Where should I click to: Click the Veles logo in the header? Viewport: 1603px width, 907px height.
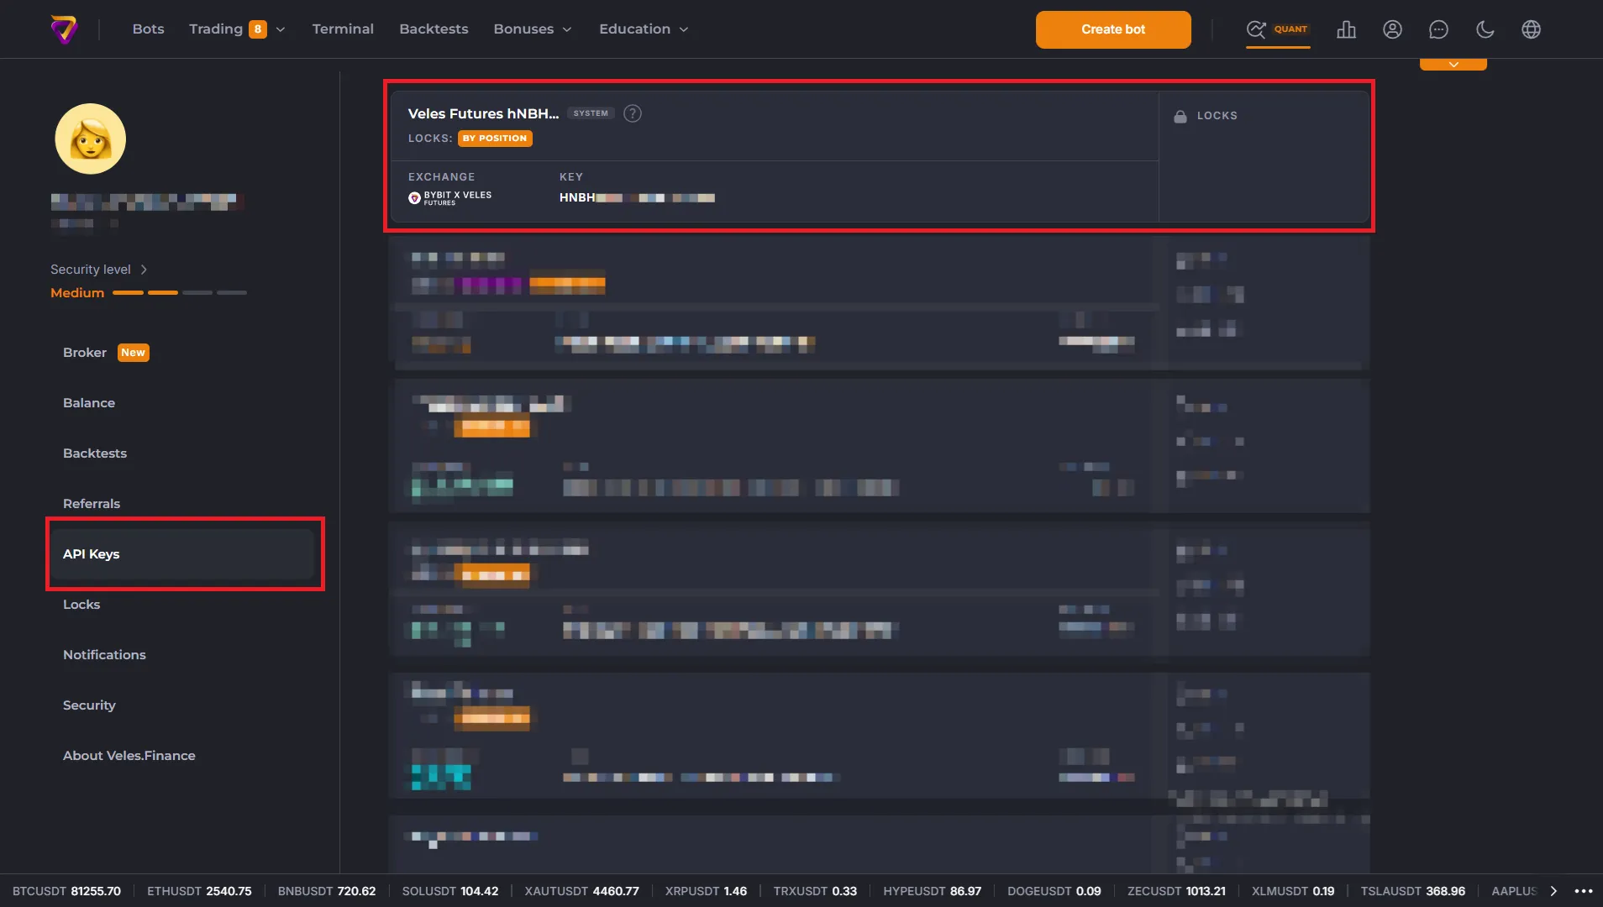tap(65, 29)
